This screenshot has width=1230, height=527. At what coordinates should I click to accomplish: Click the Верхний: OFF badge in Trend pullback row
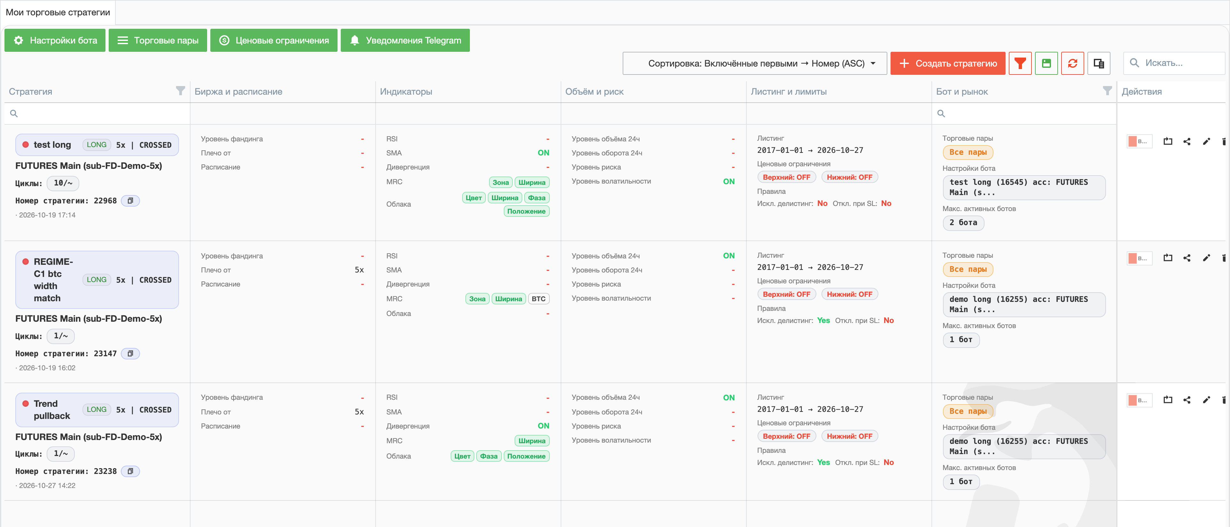(786, 436)
